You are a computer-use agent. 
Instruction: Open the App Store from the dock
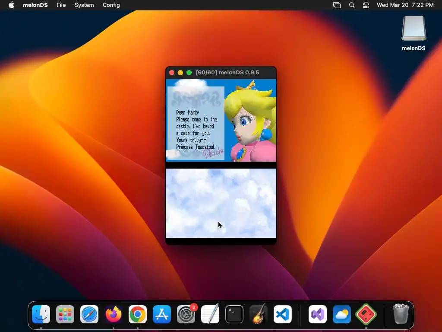[162, 314]
